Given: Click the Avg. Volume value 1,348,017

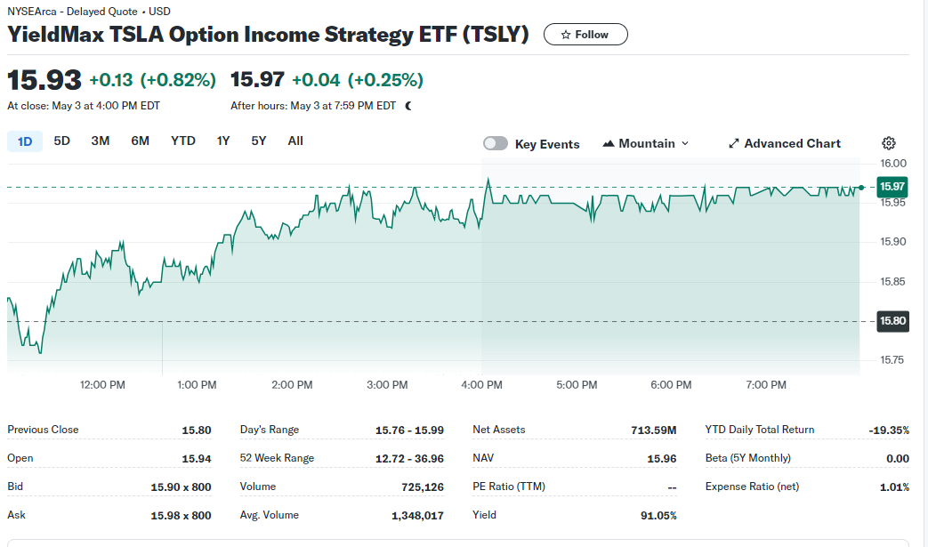Looking at the screenshot, I should (417, 516).
